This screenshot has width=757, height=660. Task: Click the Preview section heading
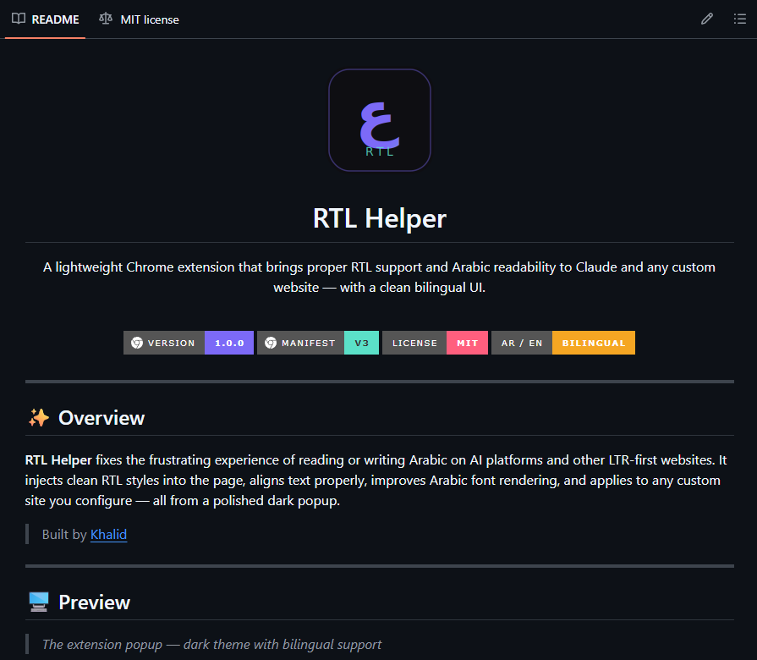[x=94, y=602]
